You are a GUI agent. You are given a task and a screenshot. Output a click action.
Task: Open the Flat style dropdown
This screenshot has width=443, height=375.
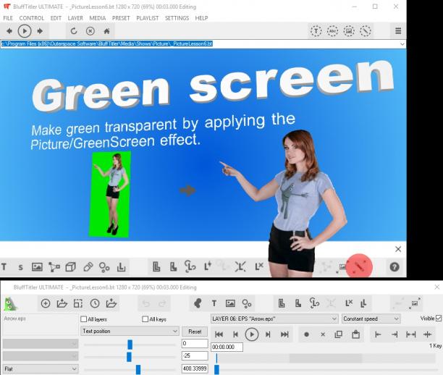41,368
